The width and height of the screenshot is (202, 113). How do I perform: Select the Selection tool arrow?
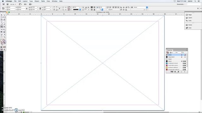pyautogui.click(x=2, y=15)
